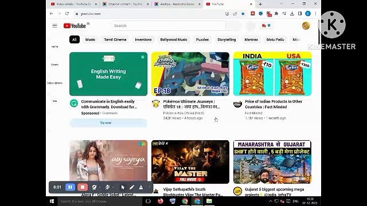Select the cursor pointer tool in recorder

[123, 187]
